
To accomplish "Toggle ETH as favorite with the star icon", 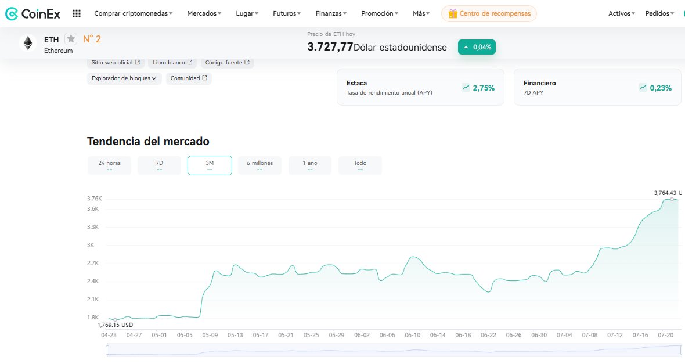I will click(x=70, y=39).
